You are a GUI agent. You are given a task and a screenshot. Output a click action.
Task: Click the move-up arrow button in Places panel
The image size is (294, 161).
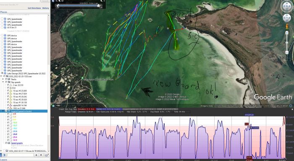(36, 155)
